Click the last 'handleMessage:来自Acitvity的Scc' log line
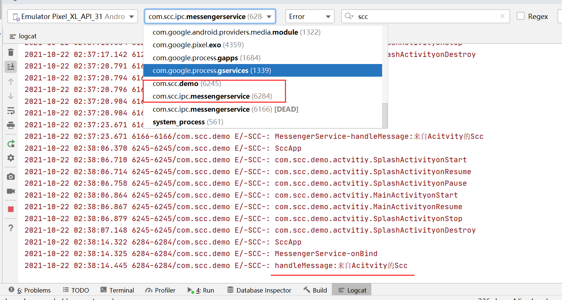This screenshot has height=300, width=562. [216, 266]
